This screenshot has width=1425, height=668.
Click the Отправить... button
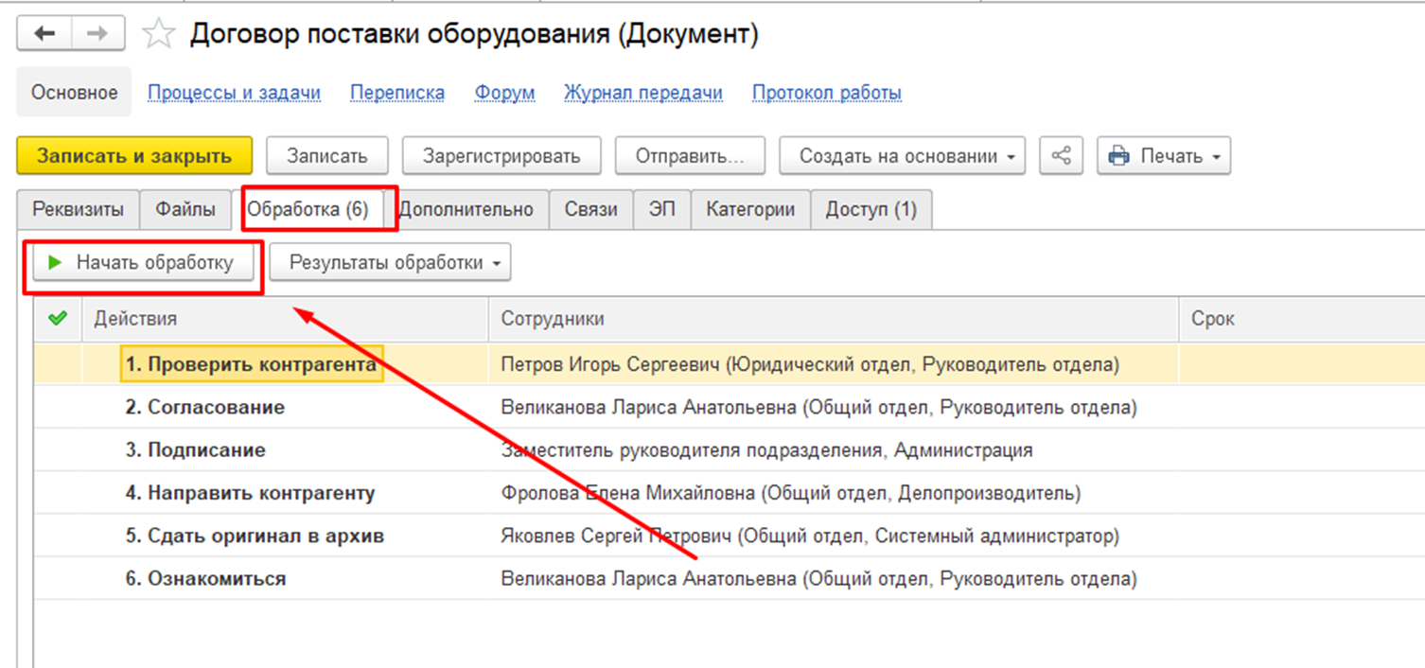click(x=689, y=156)
